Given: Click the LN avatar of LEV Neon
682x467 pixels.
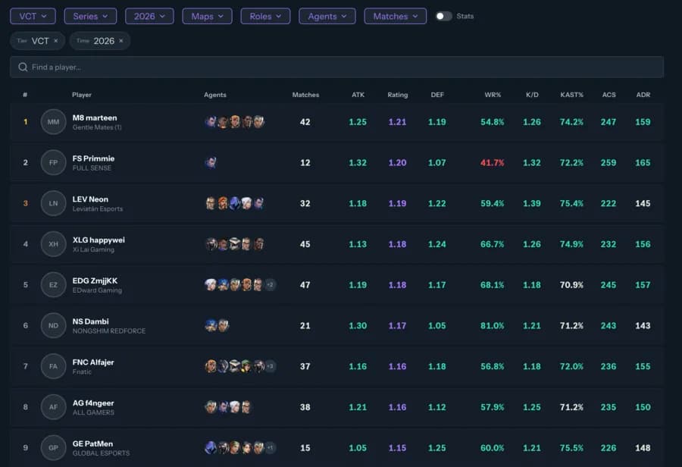Looking at the screenshot, I should pyautogui.click(x=53, y=203).
